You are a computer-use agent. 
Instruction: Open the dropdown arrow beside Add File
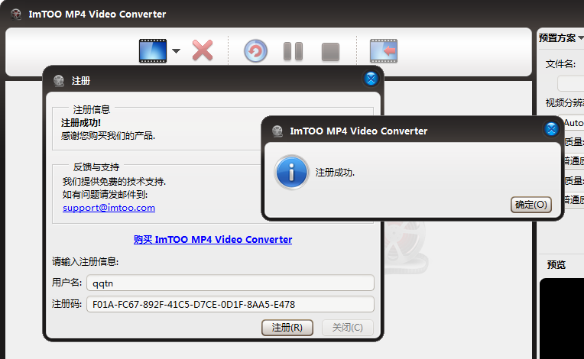[x=176, y=52]
